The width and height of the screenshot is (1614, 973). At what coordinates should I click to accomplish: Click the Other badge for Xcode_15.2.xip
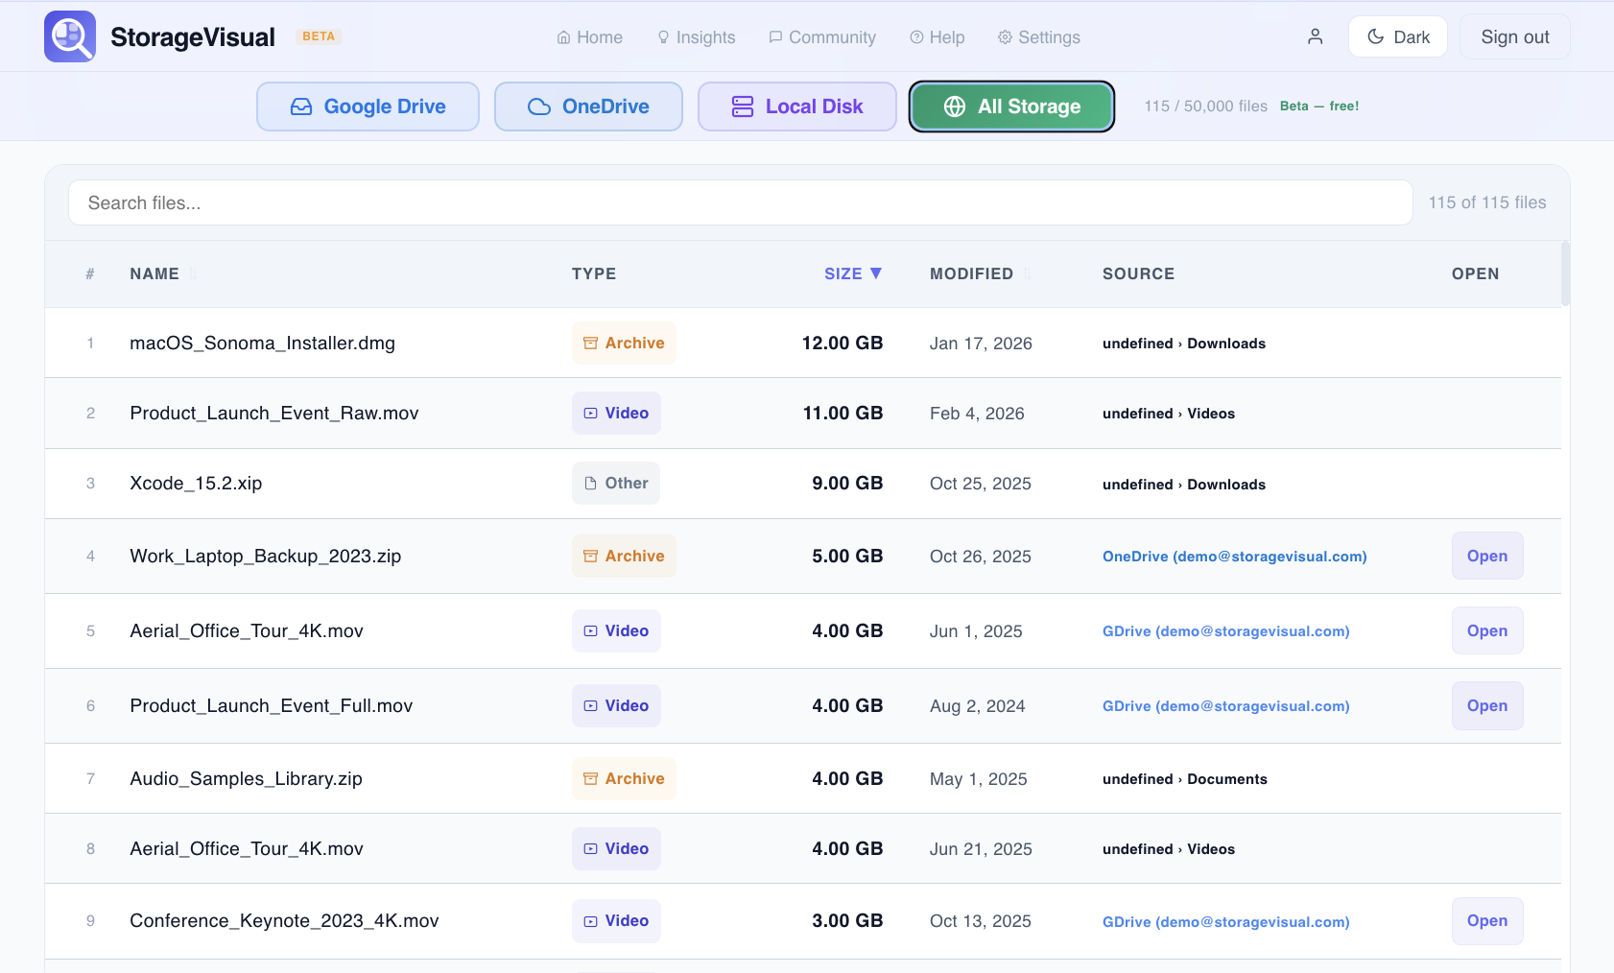tap(616, 483)
